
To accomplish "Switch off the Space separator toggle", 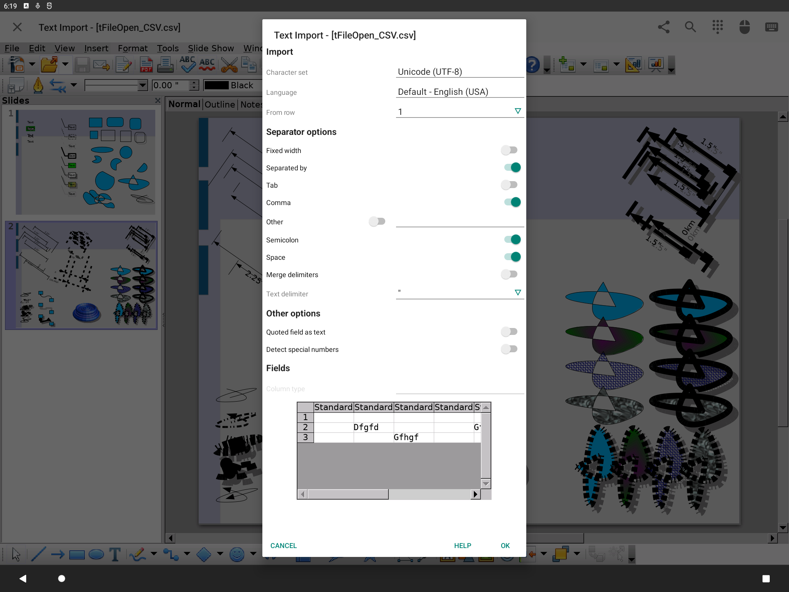I will (x=512, y=257).
